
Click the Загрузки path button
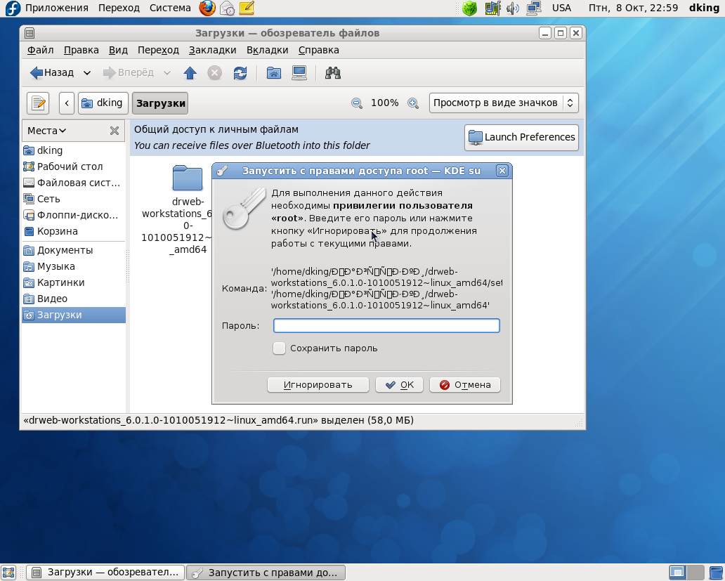coord(160,103)
